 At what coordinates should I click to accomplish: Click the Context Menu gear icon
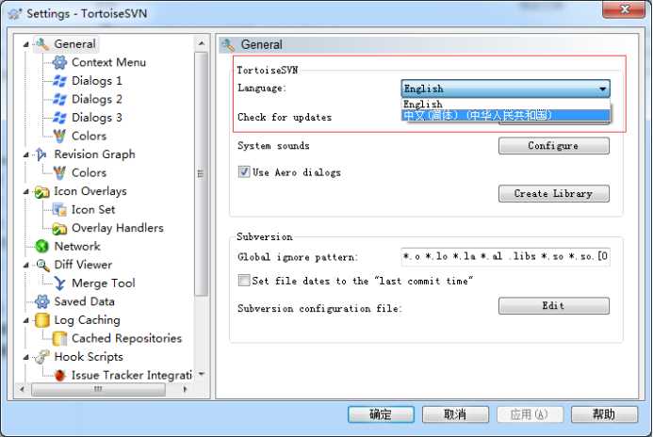point(59,62)
